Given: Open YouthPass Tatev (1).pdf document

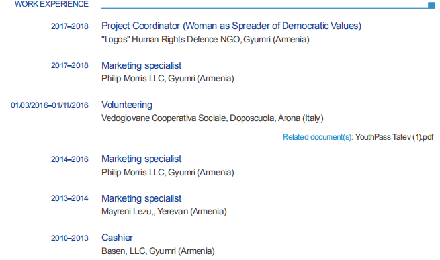Looking at the screenshot, I should [x=394, y=137].
